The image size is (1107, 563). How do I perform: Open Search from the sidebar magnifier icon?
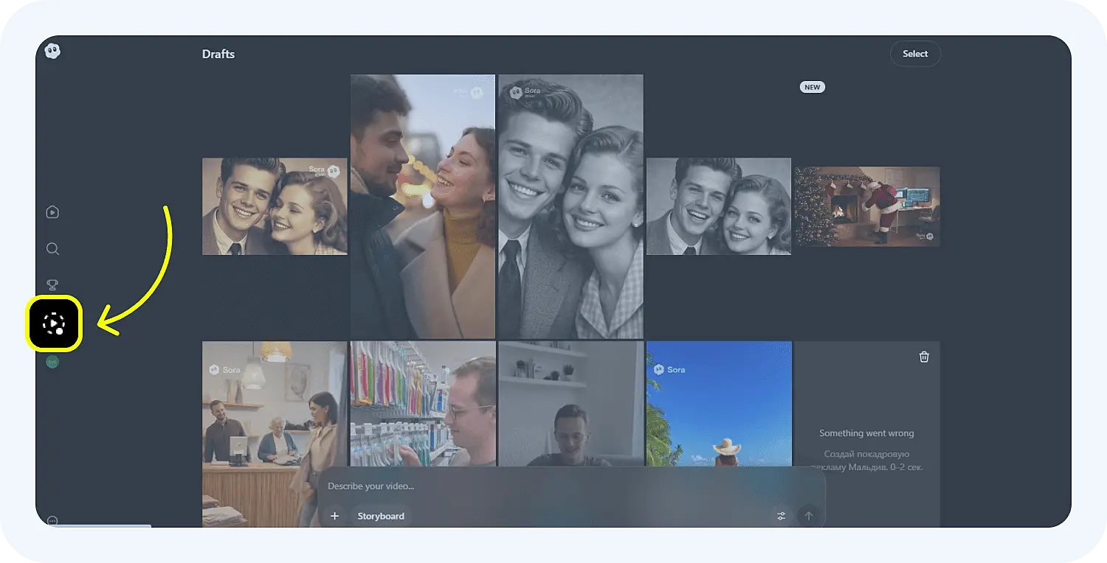click(52, 249)
